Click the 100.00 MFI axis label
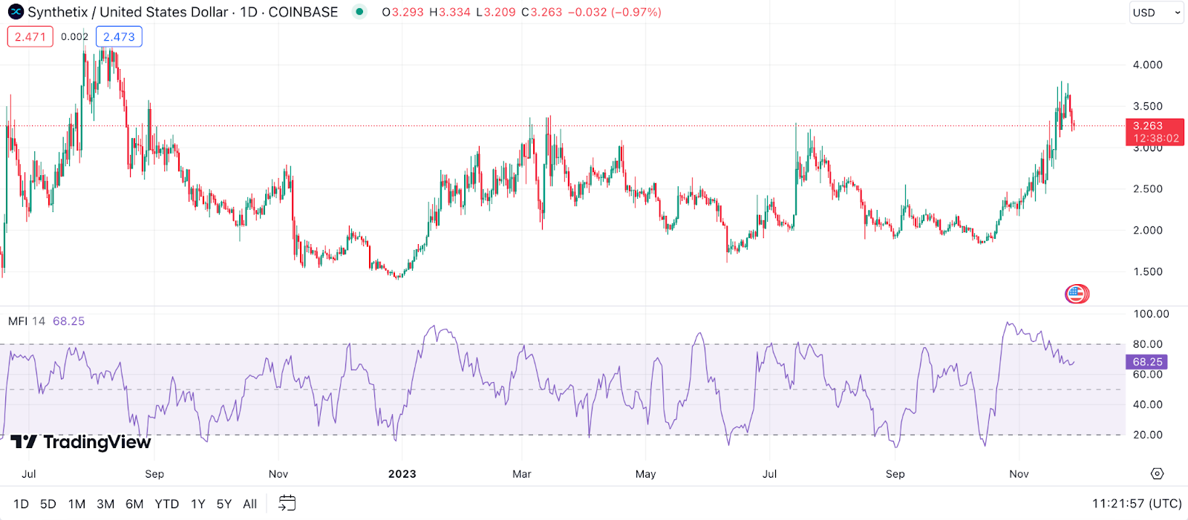Screen dimensions: 1188x520 (1151, 314)
